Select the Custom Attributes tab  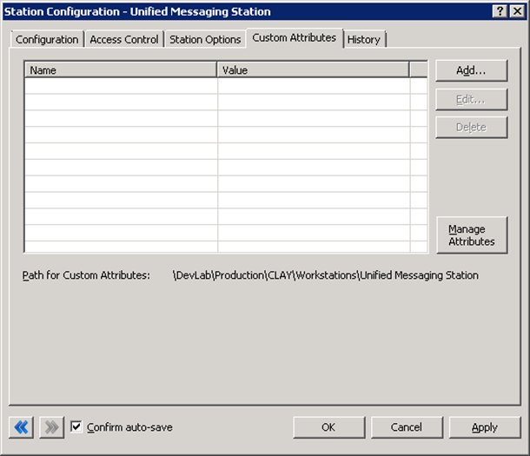[295, 38]
